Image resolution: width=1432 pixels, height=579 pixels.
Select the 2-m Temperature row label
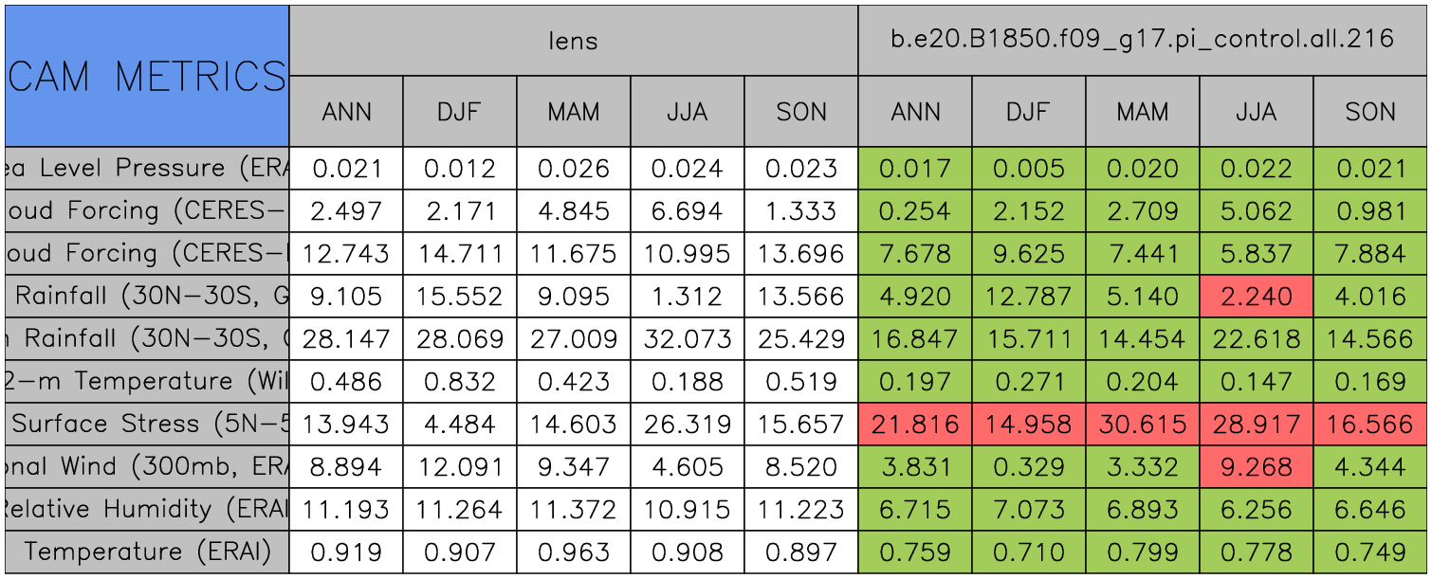coord(147,381)
